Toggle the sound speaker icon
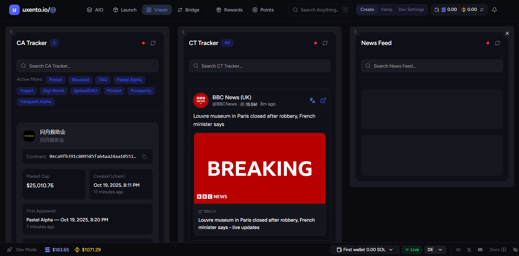This screenshot has height=256, width=519. pyautogui.click(x=458, y=250)
